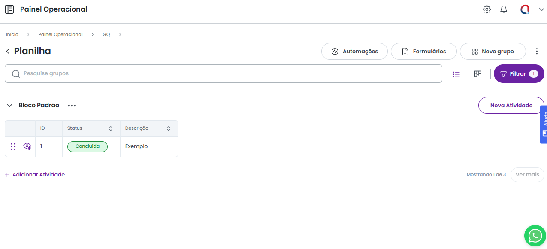Go back using the arrow beside Planilha

click(8, 52)
